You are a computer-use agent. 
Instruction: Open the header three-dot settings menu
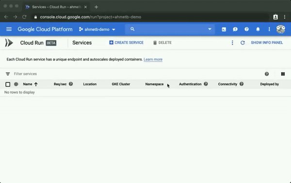(x=269, y=29)
